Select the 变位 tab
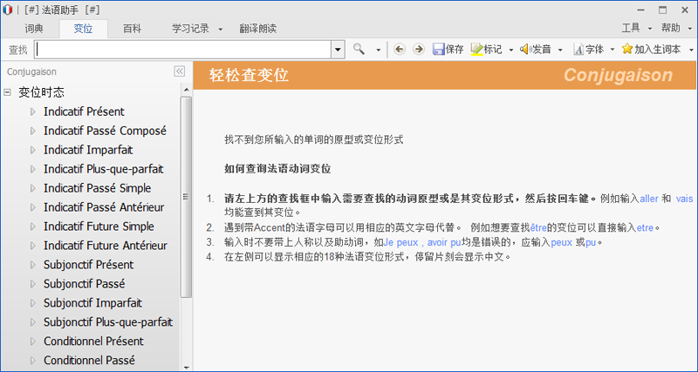 click(83, 29)
